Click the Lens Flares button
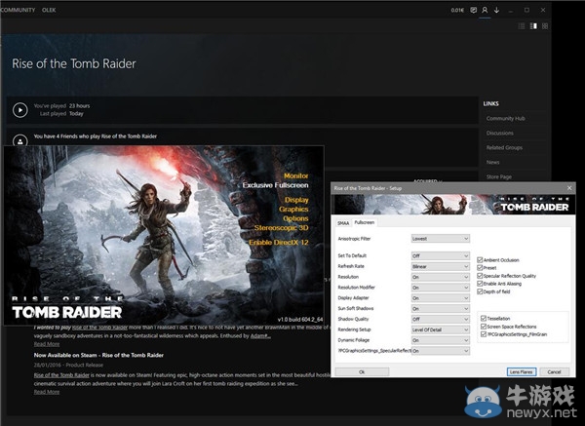This screenshot has width=585, height=426. tap(522, 372)
